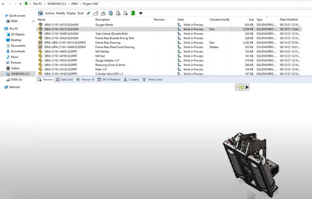Click the assembly icon of UBW-21161-45152.SLDASM

tap(40, 25)
